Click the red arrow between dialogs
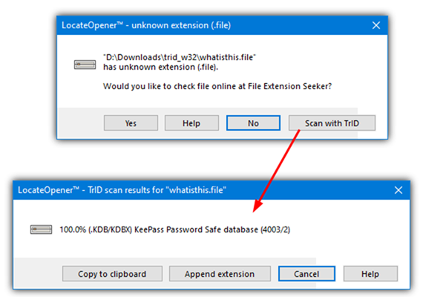 pyautogui.click(x=277, y=171)
